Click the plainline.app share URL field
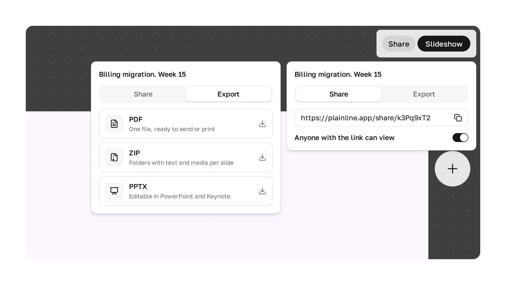 pyautogui.click(x=381, y=118)
